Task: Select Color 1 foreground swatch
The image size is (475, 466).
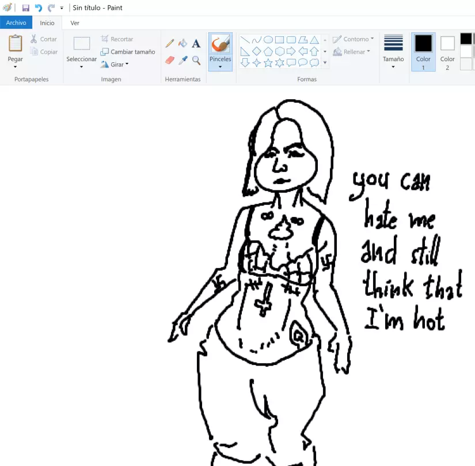Action: [x=423, y=52]
